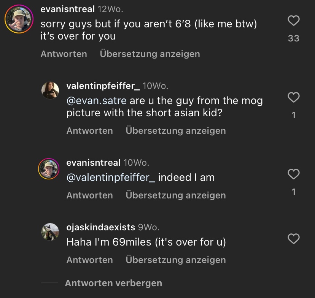
Task: Show translation of the 69miles comment
Action: tap(175, 260)
